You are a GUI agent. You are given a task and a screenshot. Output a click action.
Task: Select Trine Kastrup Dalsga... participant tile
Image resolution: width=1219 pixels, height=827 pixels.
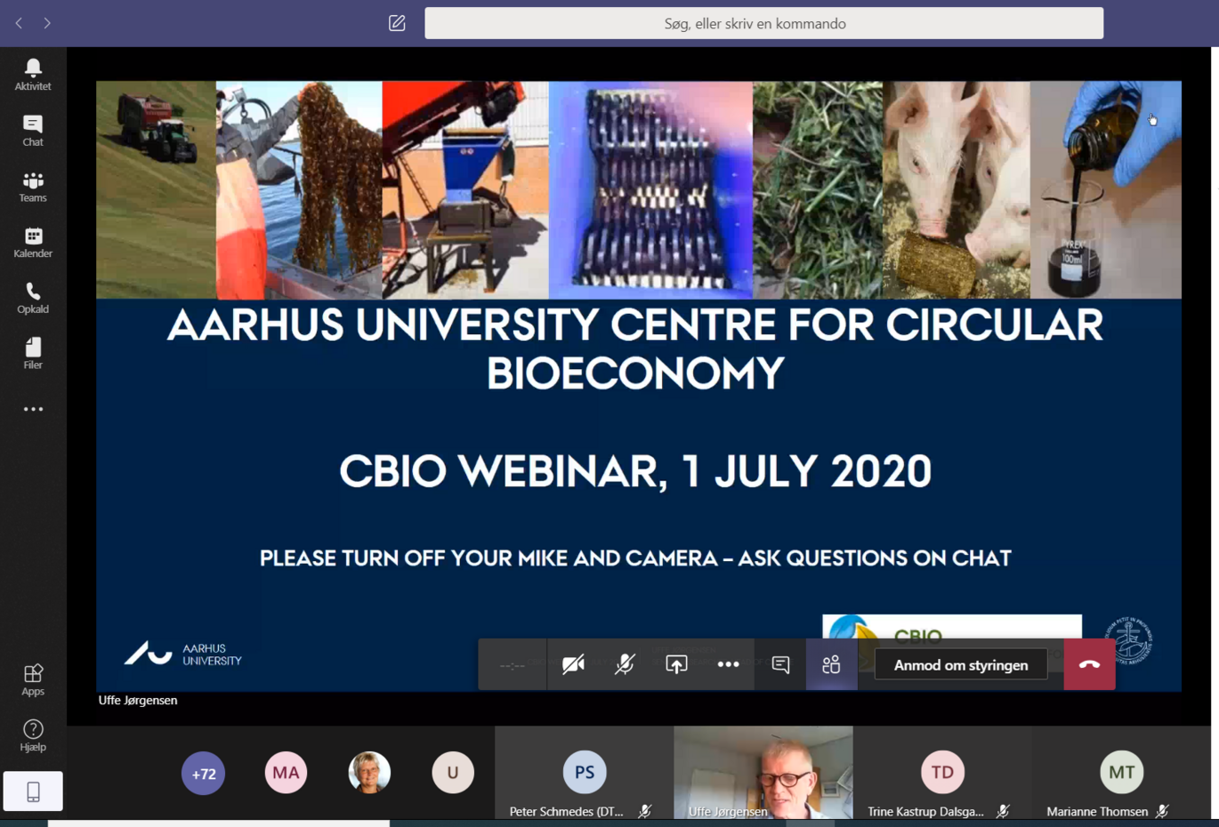[942, 773]
